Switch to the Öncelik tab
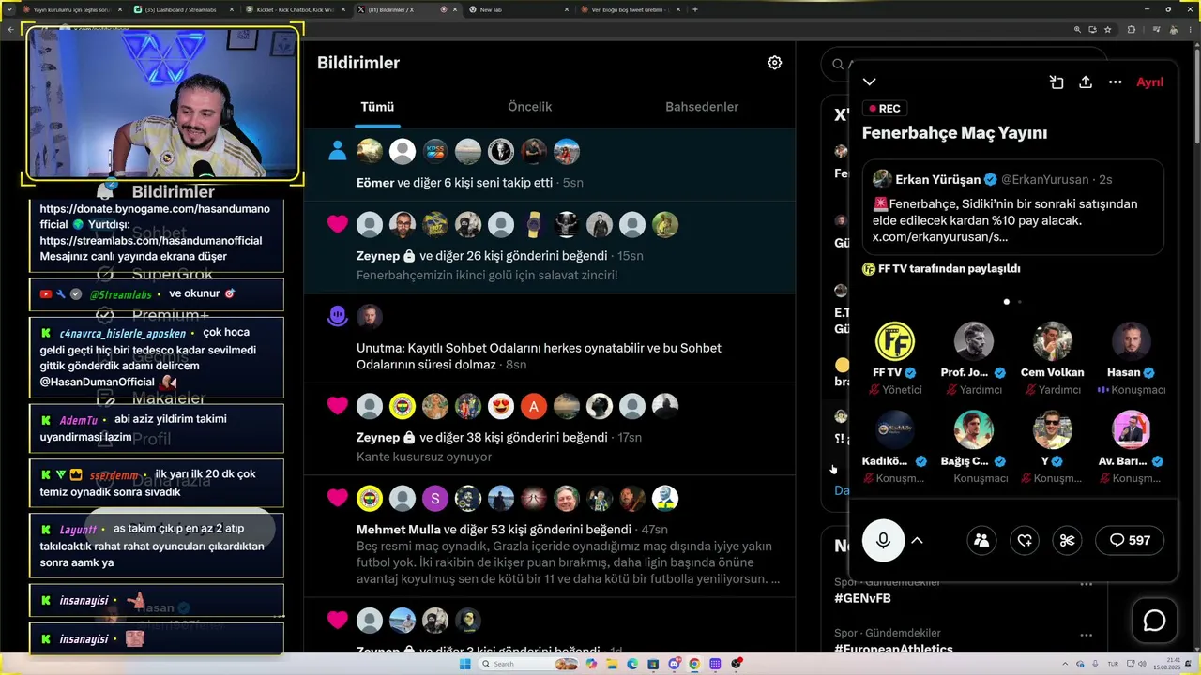1201x675 pixels. (529, 107)
